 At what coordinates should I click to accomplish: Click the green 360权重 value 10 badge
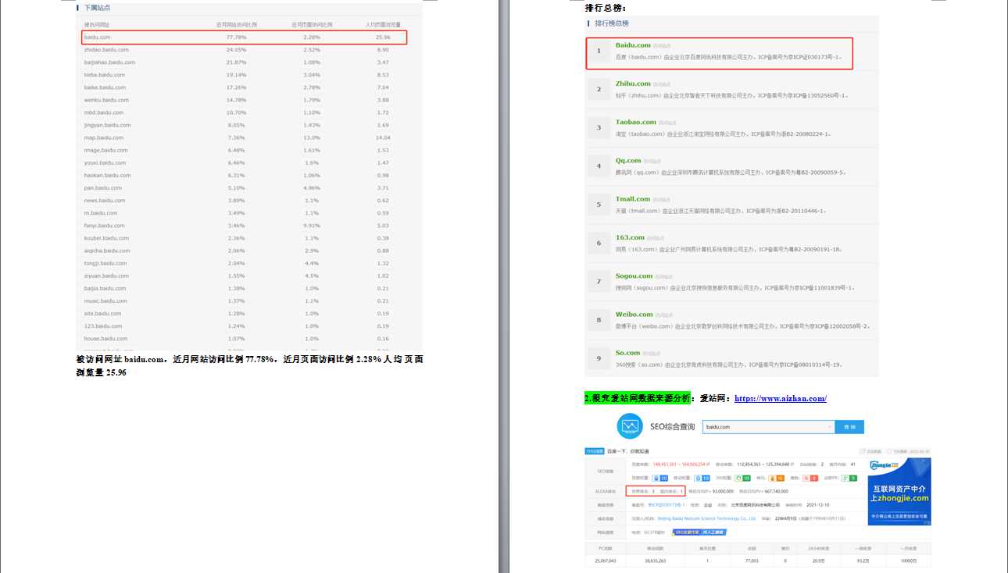click(742, 478)
